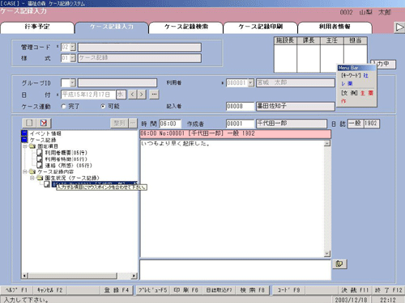Screen dimensions: 405x303
Task: Click the 園生状況（ケース記録）folder icon
Action: 40,178
